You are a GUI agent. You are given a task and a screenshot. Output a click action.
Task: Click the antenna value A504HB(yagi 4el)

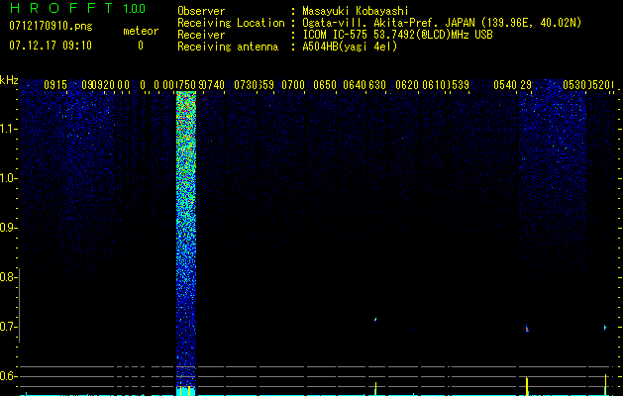[x=350, y=47]
